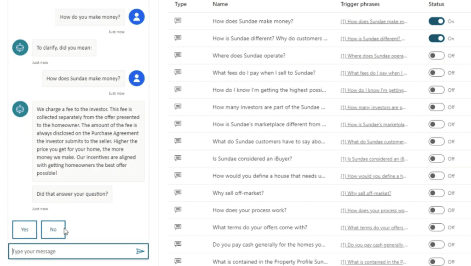Click Yes to confirm the answer helped

point(25,229)
